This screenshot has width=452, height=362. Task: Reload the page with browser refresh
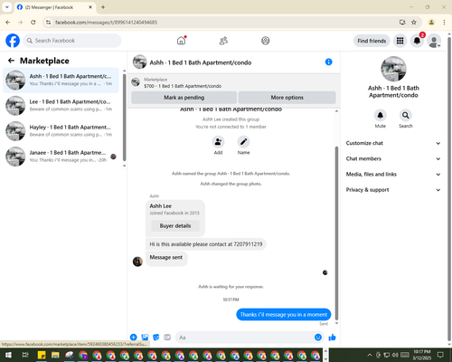pos(33,23)
